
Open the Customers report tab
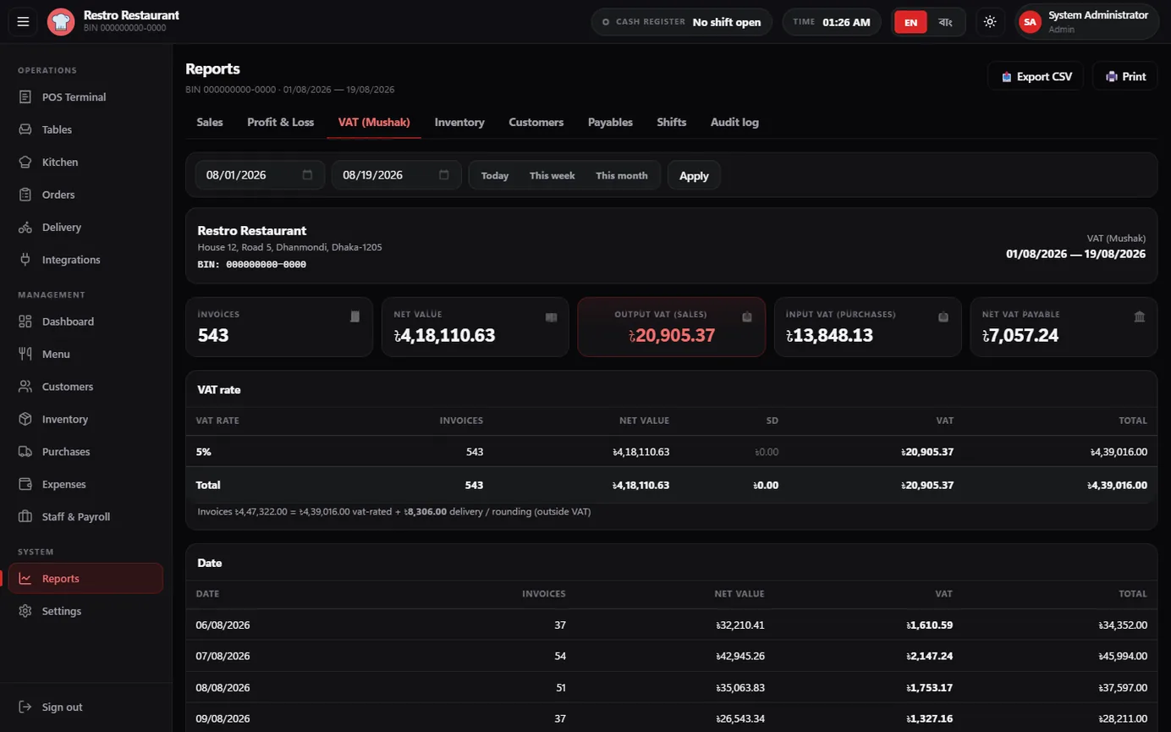point(536,123)
